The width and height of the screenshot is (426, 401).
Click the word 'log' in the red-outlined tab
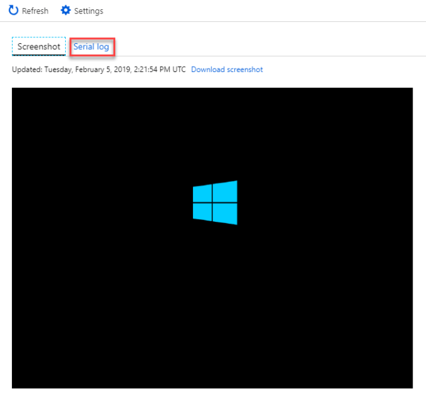[103, 47]
